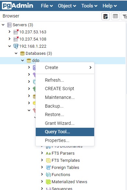The height and width of the screenshot is (190, 127).
Task: Select the Functions label
Action: 61,175
